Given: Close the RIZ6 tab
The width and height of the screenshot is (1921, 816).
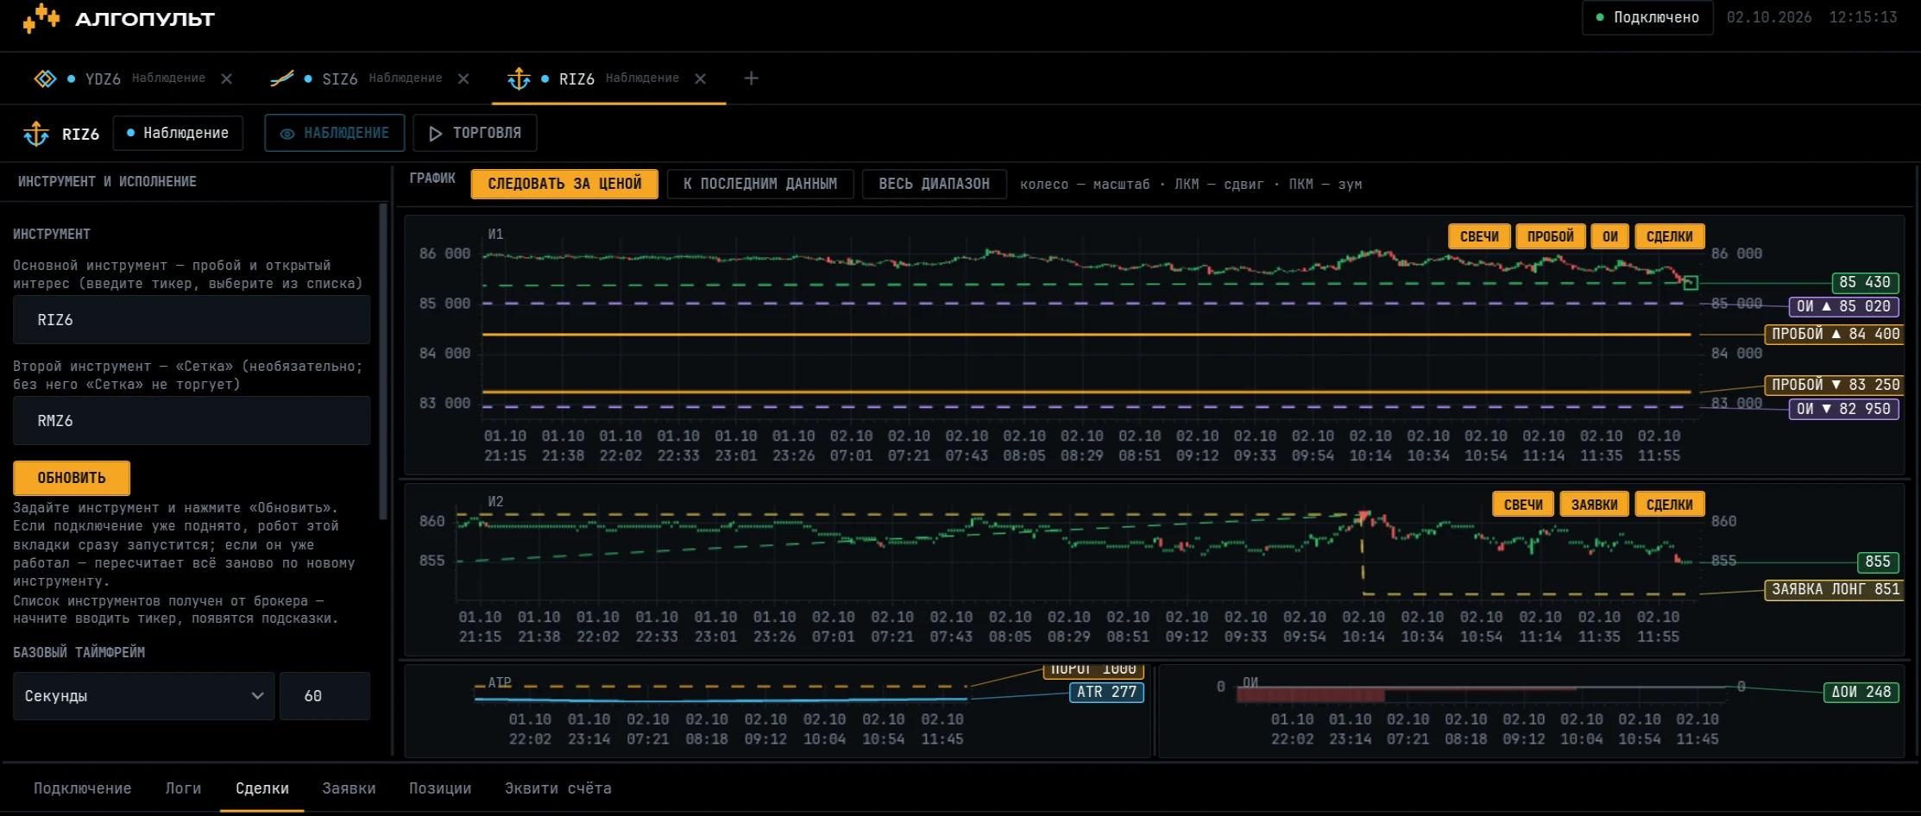Looking at the screenshot, I should coord(700,78).
